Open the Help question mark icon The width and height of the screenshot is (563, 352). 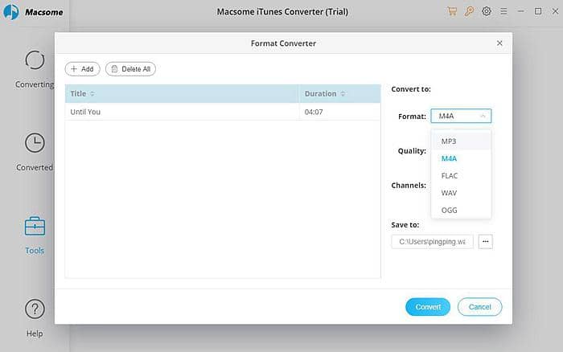tap(35, 309)
